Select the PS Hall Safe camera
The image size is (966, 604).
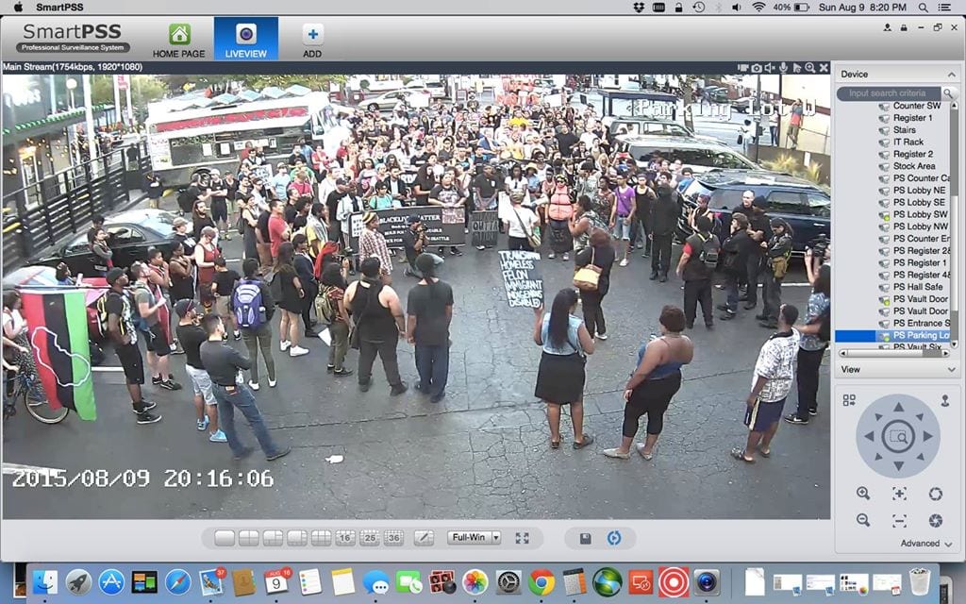[917, 287]
